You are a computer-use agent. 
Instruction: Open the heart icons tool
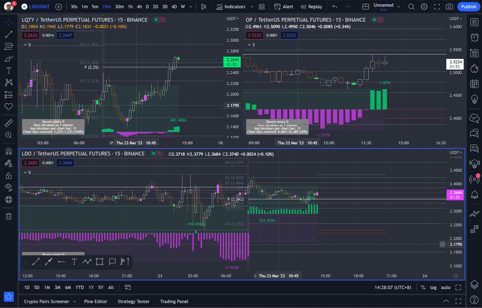point(8,107)
